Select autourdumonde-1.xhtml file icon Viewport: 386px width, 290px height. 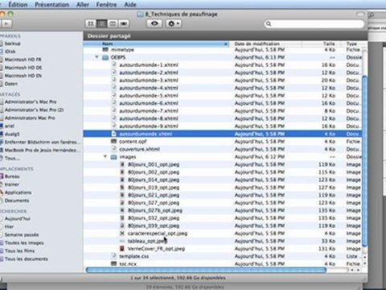click(x=114, y=64)
